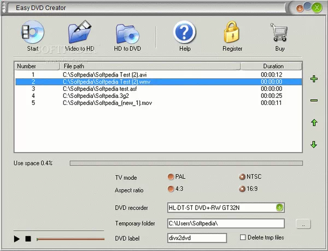Expand the DVD recorder dropdown
The height and width of the screenshot is (251, 328).
[279, 208]
